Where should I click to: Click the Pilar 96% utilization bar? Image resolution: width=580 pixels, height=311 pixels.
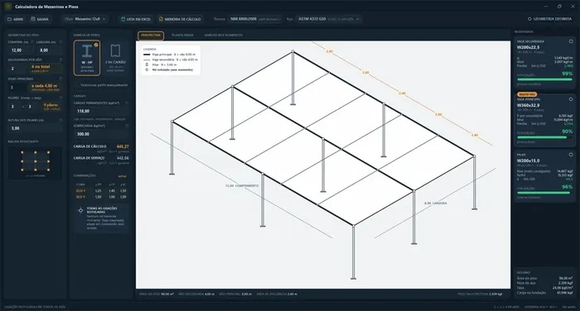(544, 193)
